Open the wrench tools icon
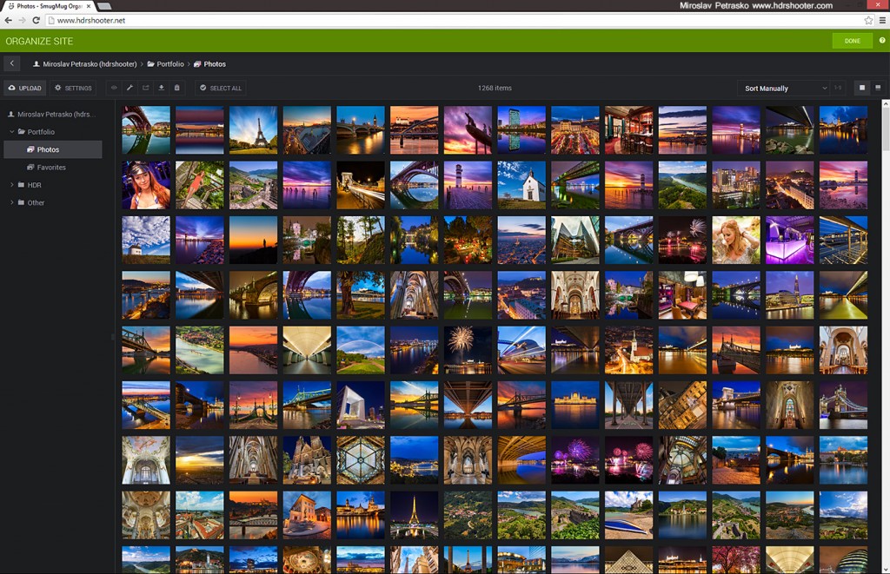Viewport: 890px width, 574px height. pyautogui.click(x=130, y=88)
